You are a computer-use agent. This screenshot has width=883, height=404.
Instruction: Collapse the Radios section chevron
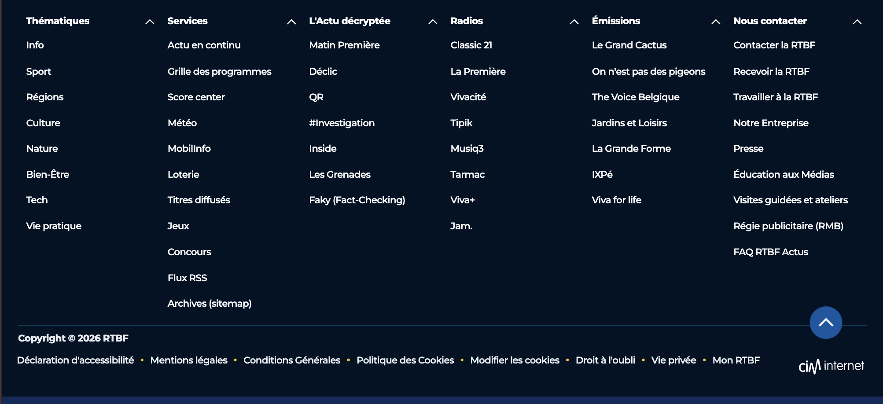pyautogui.click(x=574, y=22)
